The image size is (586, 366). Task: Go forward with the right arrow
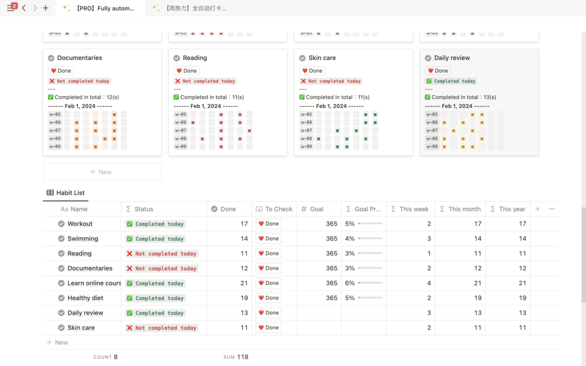tap(35, 8)
